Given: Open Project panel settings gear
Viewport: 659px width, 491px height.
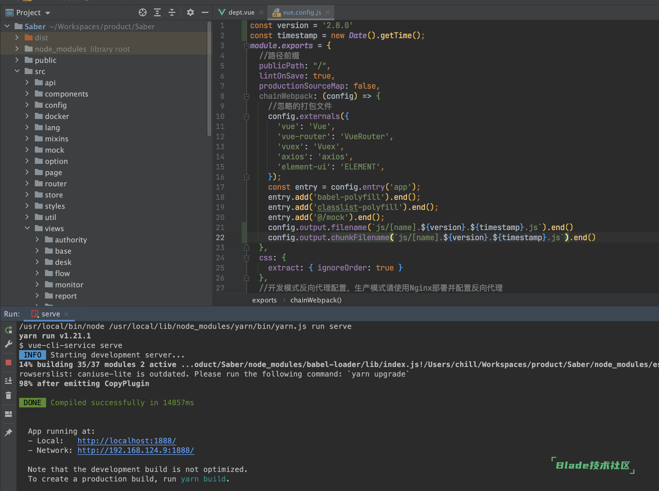Looking at the screenshot, I should pos(190,12).
